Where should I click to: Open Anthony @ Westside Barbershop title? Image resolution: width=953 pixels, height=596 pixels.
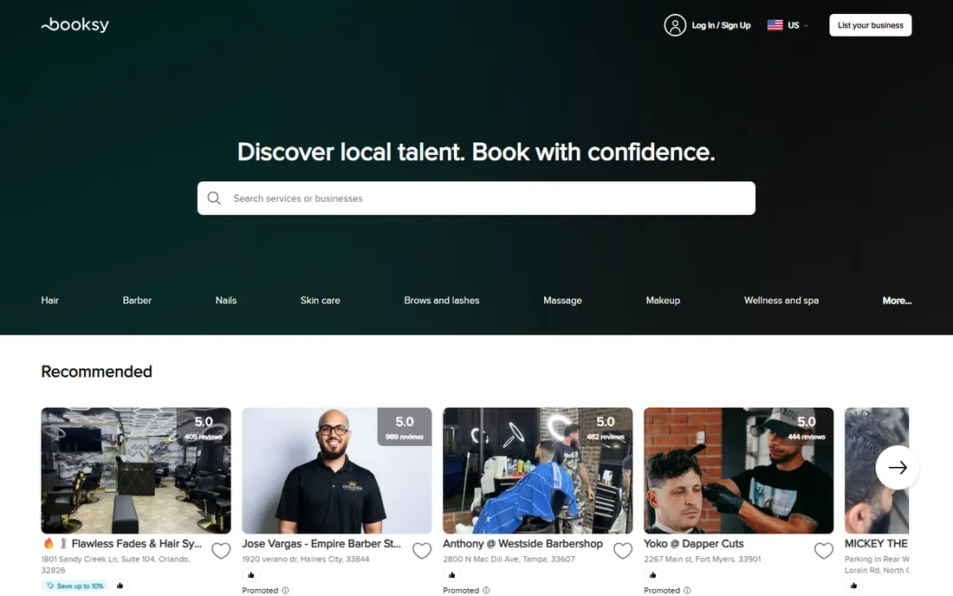(x=522, y=544)
